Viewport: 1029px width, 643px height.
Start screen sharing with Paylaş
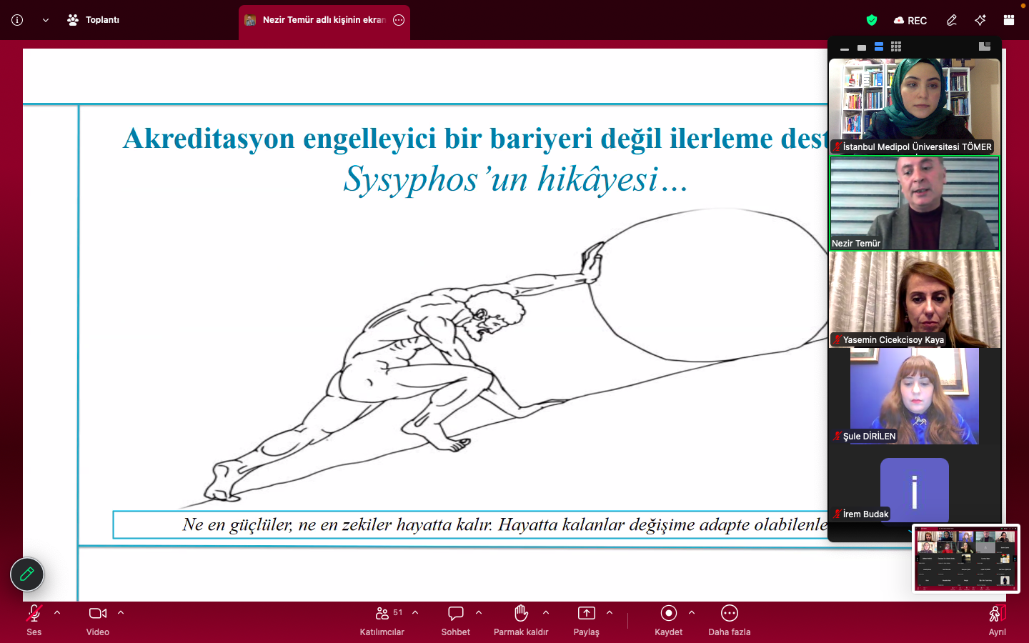(587, 619)
